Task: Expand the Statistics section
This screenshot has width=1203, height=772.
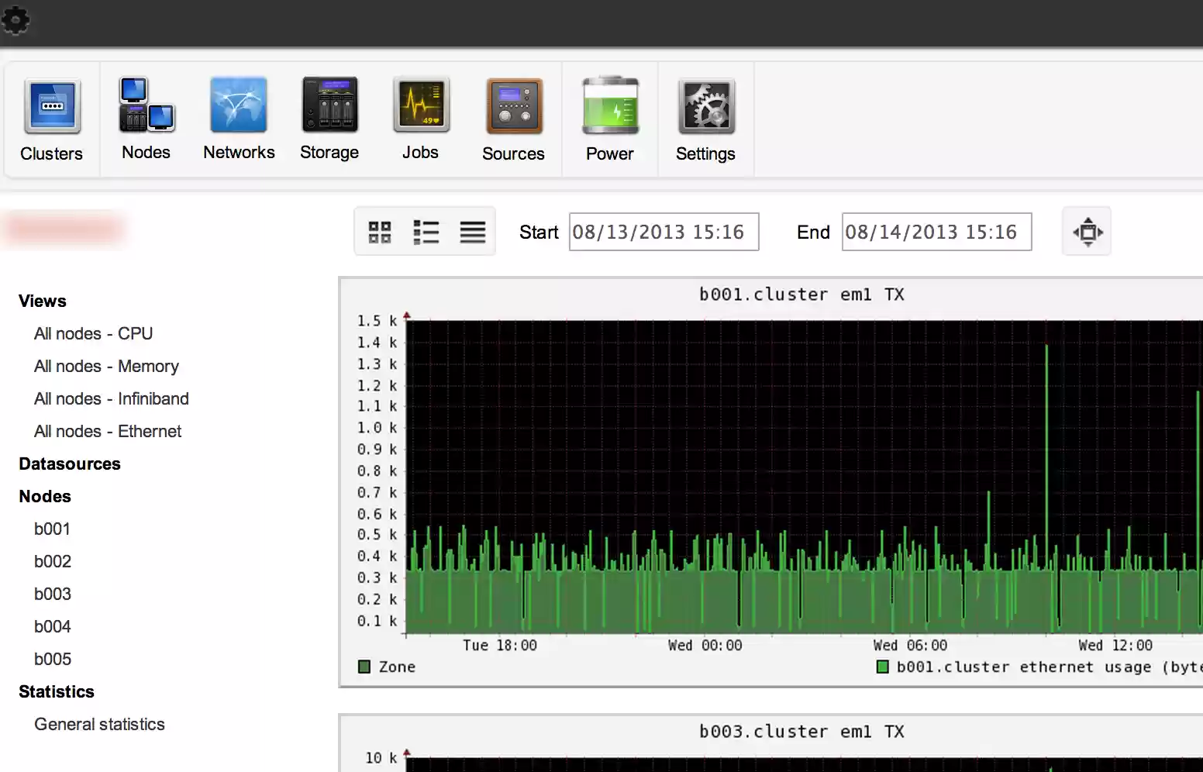Action: (57, 691)
